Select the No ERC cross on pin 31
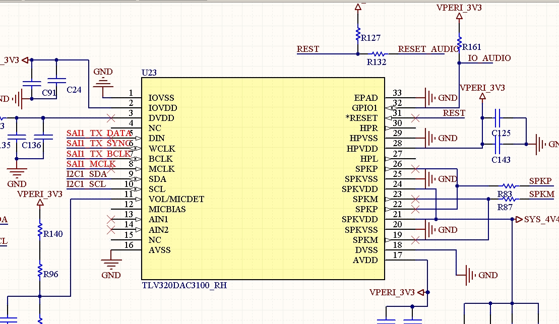559x324 pixels. [x=415, y=117]
